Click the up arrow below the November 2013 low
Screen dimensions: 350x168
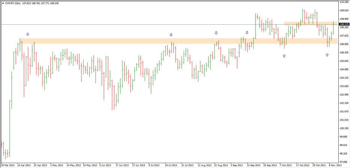click(x=327, y=55)
